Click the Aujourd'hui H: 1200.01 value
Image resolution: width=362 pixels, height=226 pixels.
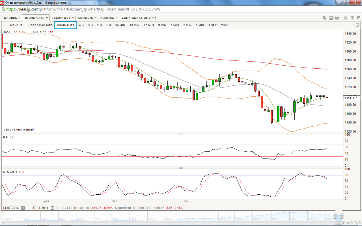140,208
